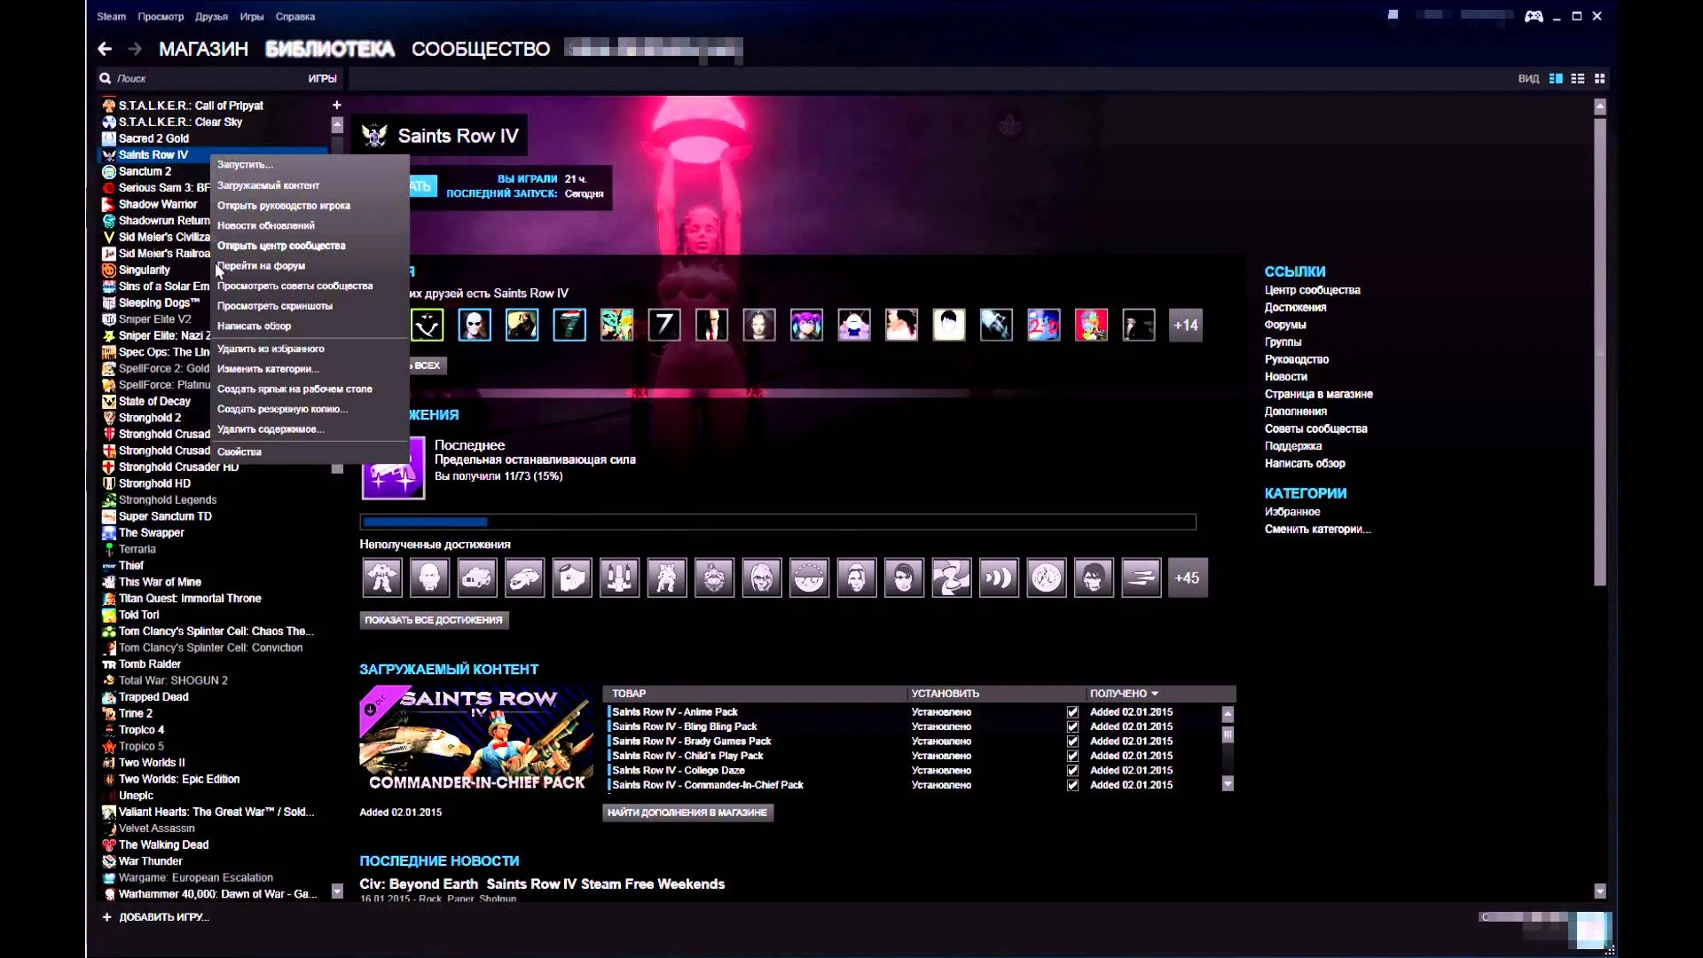Click the S.T.A.L.K.E.R.: Call of Pripyat game icon
The height and width of the screenshot is (958, 1703).
109,106
